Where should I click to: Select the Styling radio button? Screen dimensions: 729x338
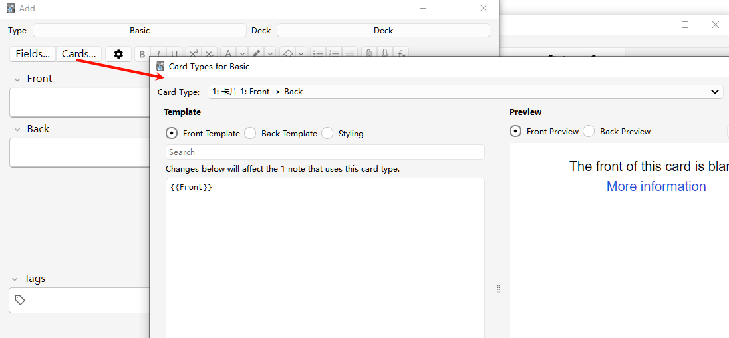tap(327, 134)
